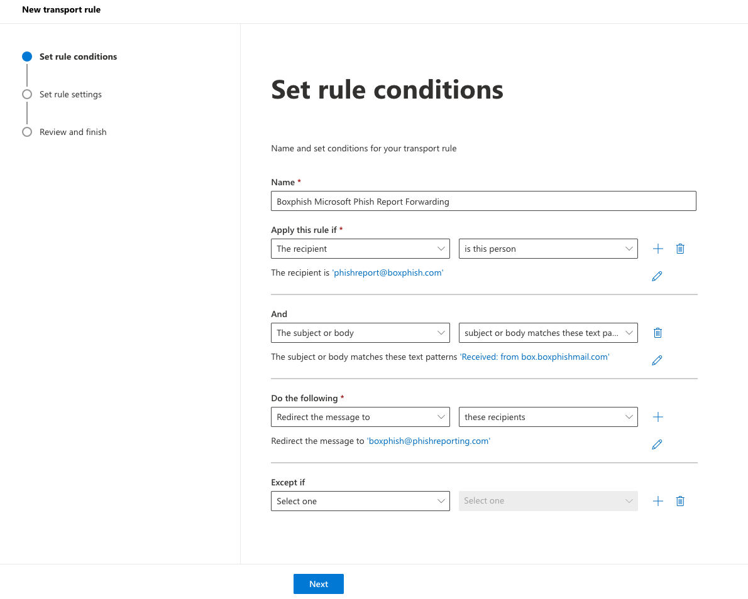
Task: Edit the recipient phishreport address with pencil
Action: [657, 276]
